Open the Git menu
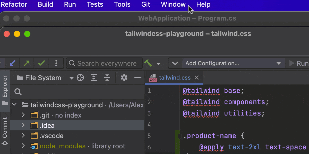The image size is (309, 154). click(x=145, y=4)
